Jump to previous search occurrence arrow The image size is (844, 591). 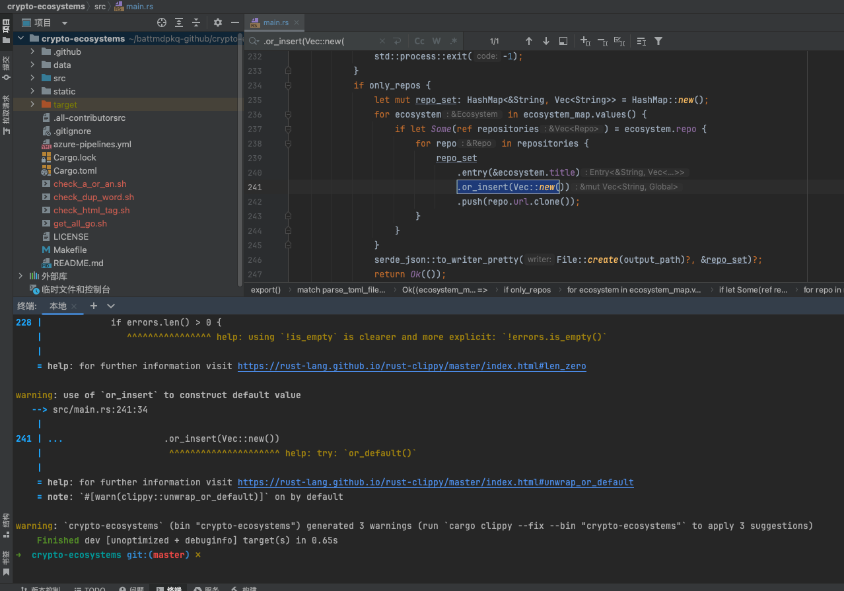528,41
